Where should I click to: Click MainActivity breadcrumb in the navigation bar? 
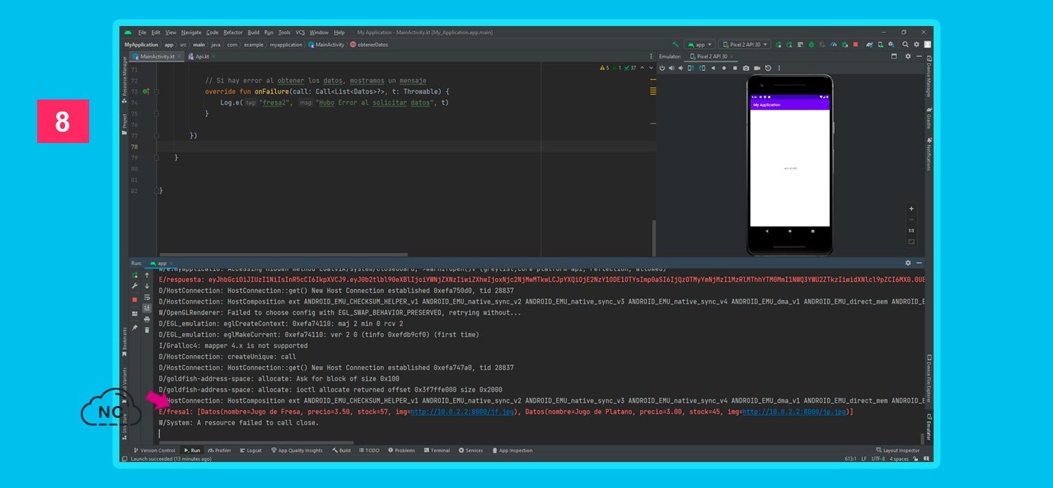326,44
